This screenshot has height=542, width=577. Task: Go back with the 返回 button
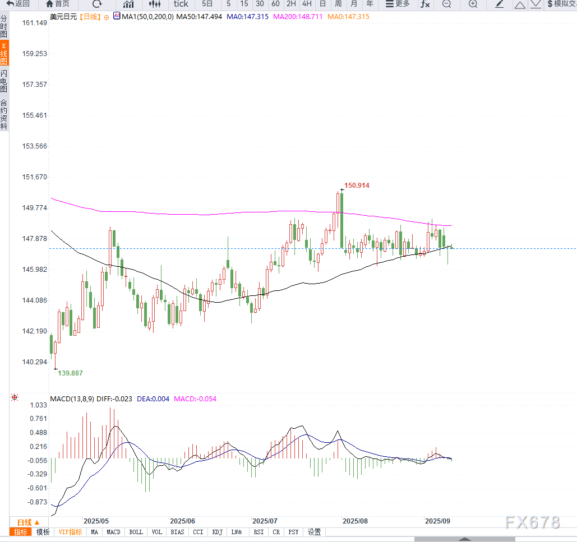pos(19,4)
